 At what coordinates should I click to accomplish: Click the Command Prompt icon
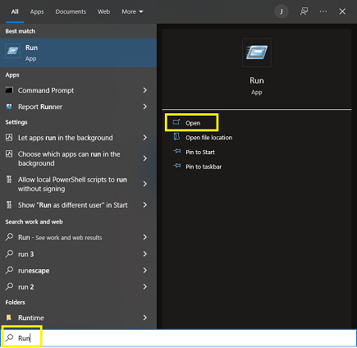coord(9,90)
